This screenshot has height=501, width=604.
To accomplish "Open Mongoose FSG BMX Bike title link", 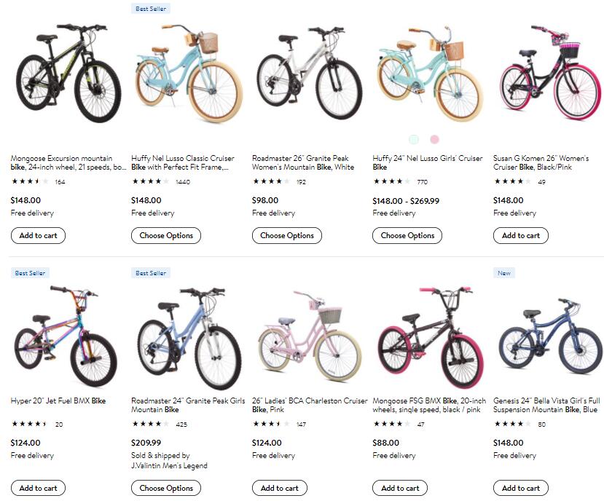I will coord(428,405).
